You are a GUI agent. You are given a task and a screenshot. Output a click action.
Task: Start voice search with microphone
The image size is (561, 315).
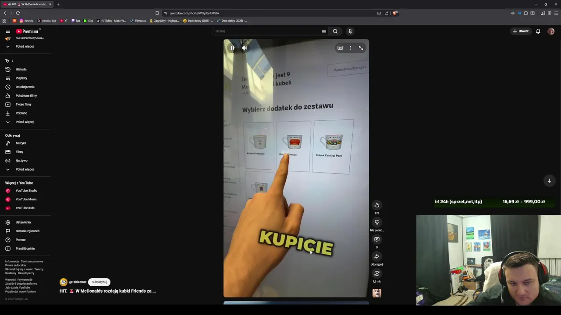(x=350, y=31)
